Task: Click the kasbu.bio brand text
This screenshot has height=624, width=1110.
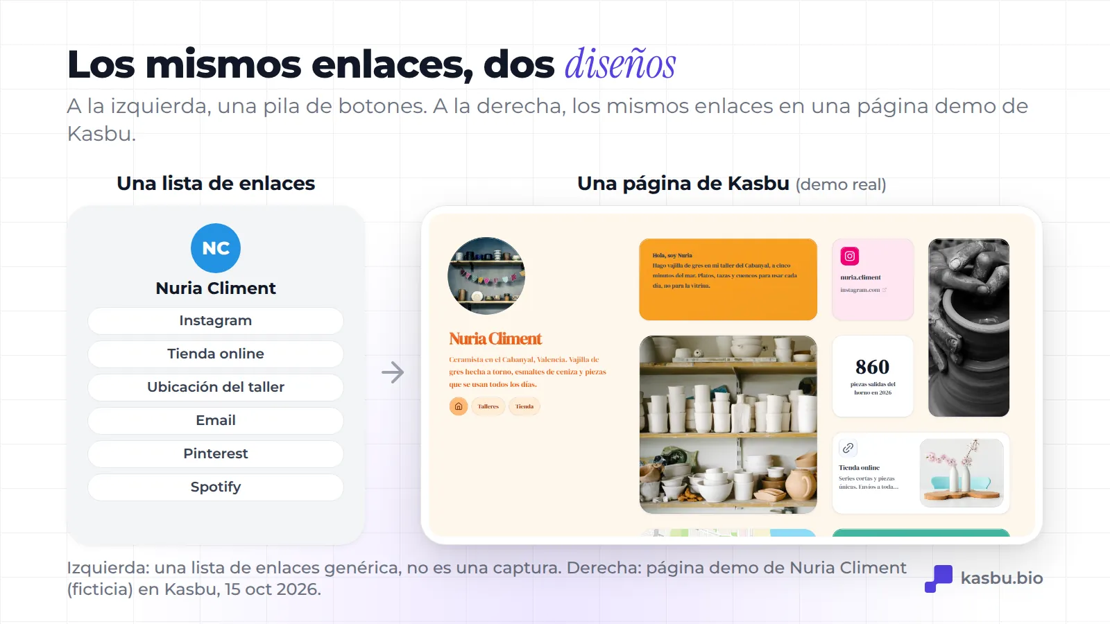Action: (1002, 578)
